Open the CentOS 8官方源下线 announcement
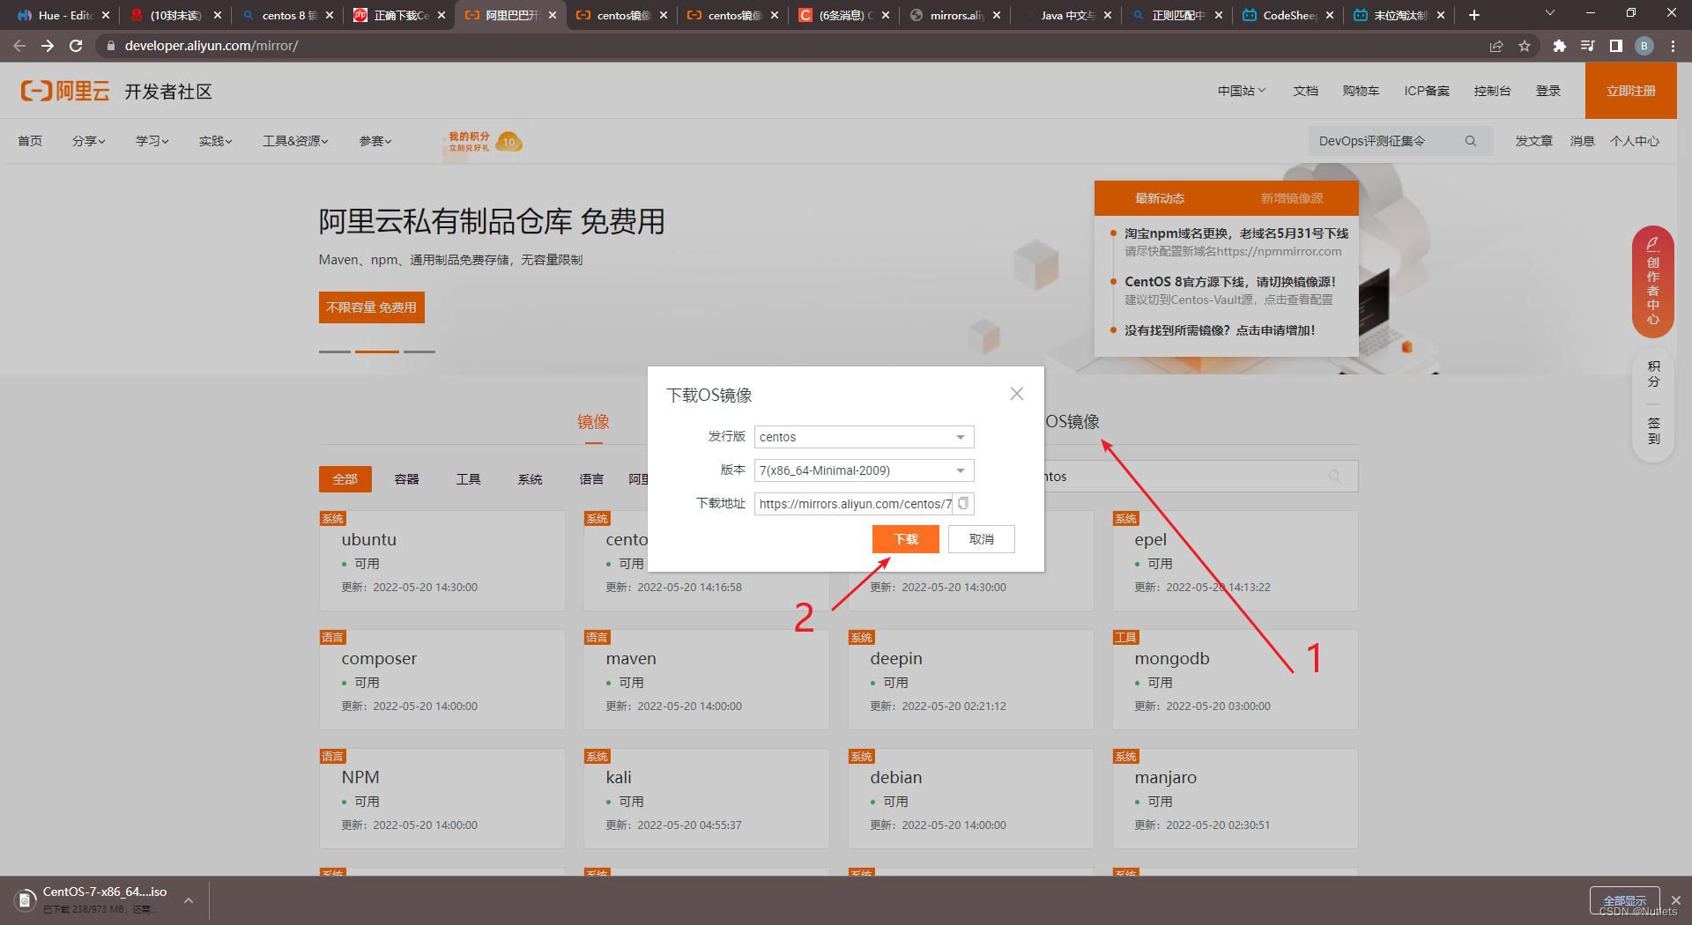Viewport: 1692px width, 925px height. point(1230,282)
